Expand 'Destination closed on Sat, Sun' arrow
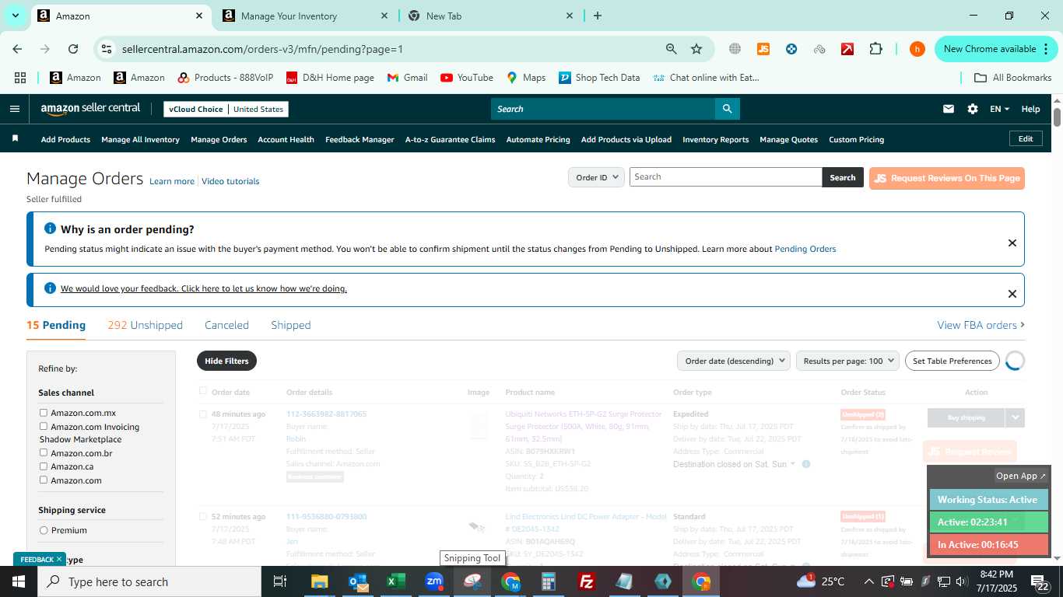The image size is (1063, 597). [x=793, y=464]
